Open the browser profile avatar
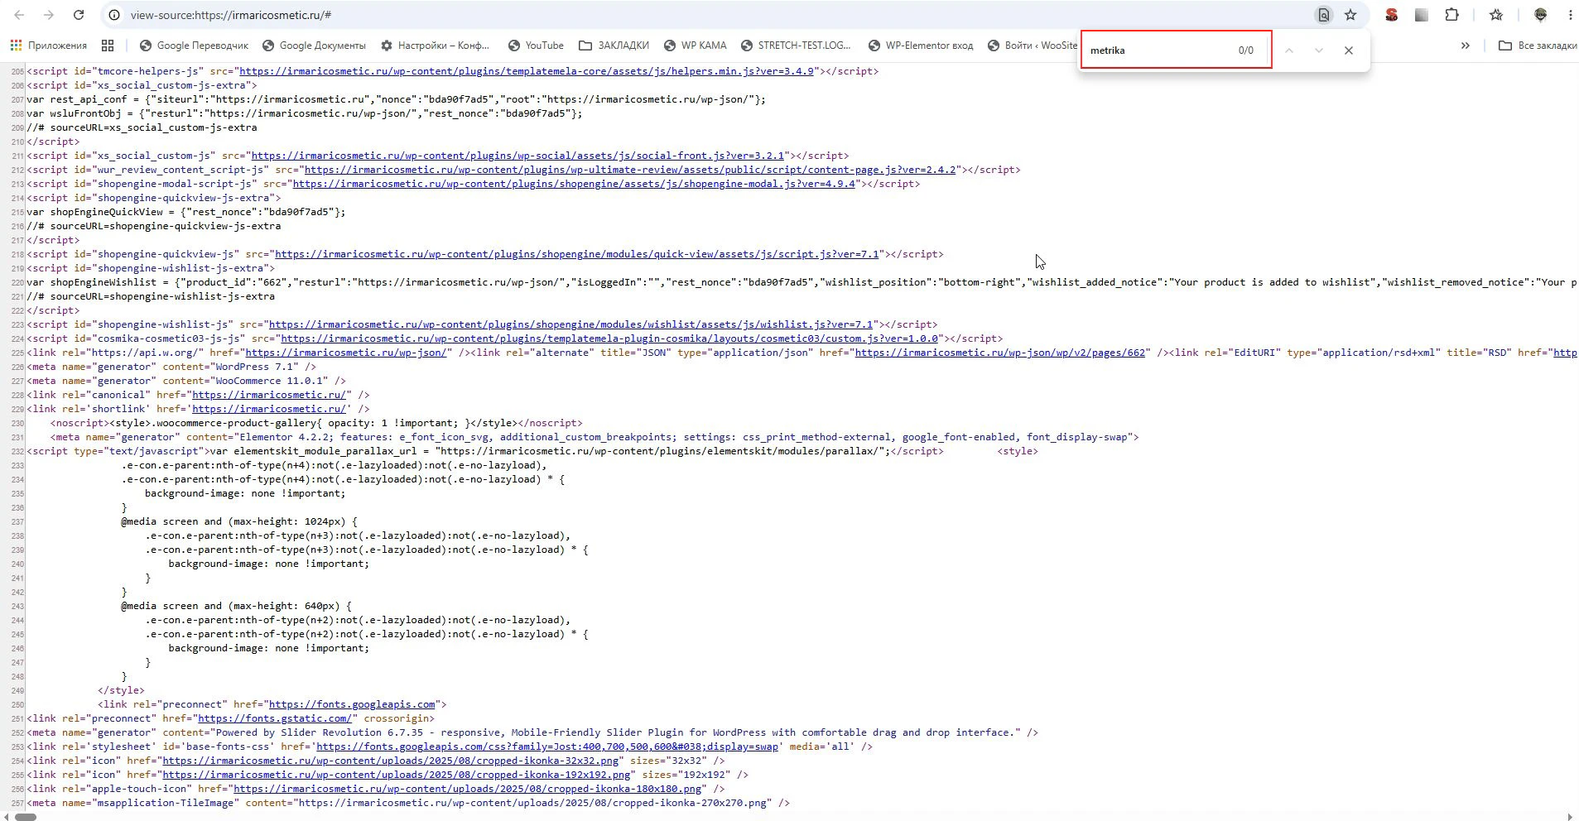This screenshot has width=1579, height=821. click(x=1540, y=15)
